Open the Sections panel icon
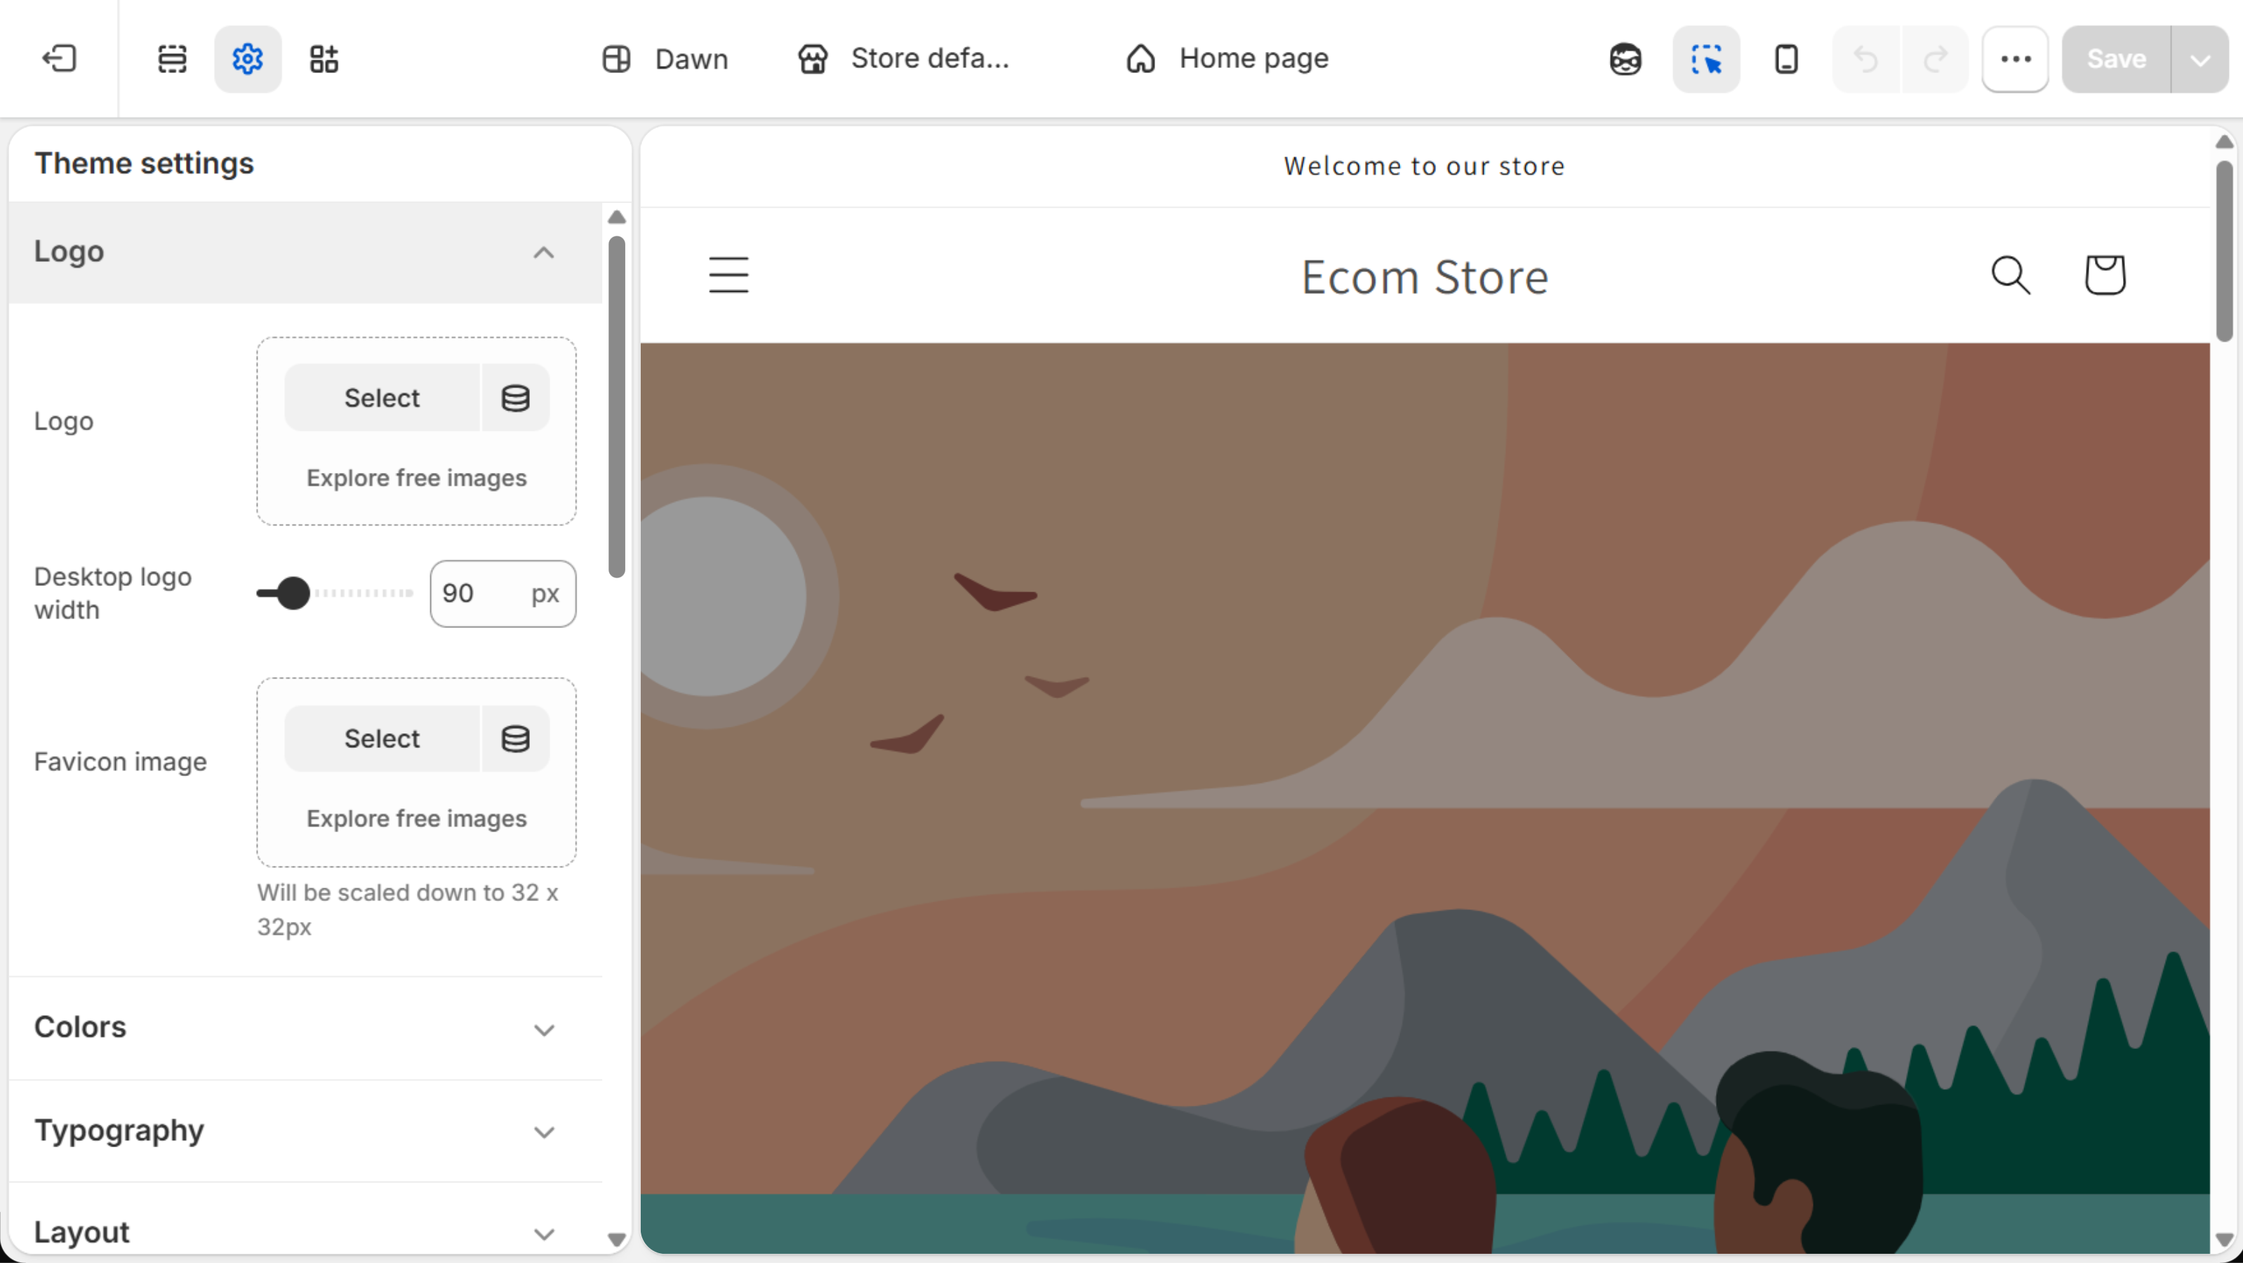 pos(171,58)
